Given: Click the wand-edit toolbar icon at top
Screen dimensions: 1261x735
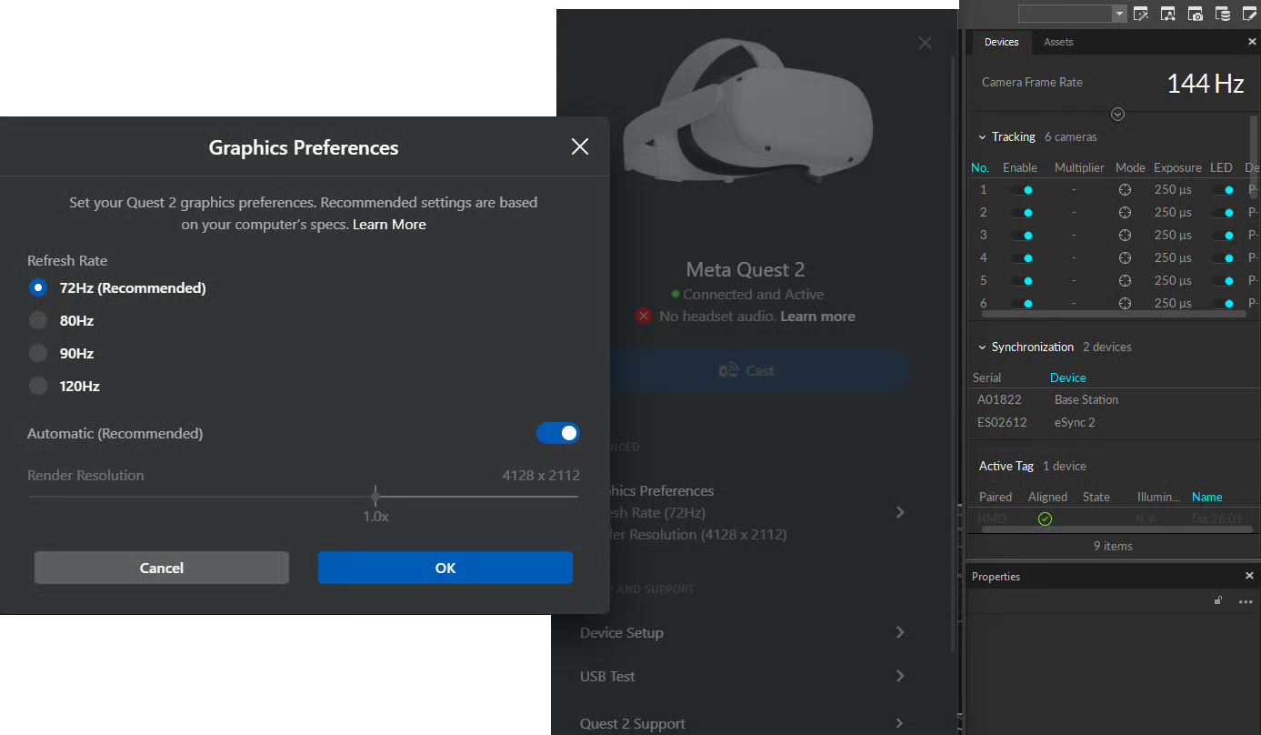Looking at the screenshot, I should click(1141, 14).
